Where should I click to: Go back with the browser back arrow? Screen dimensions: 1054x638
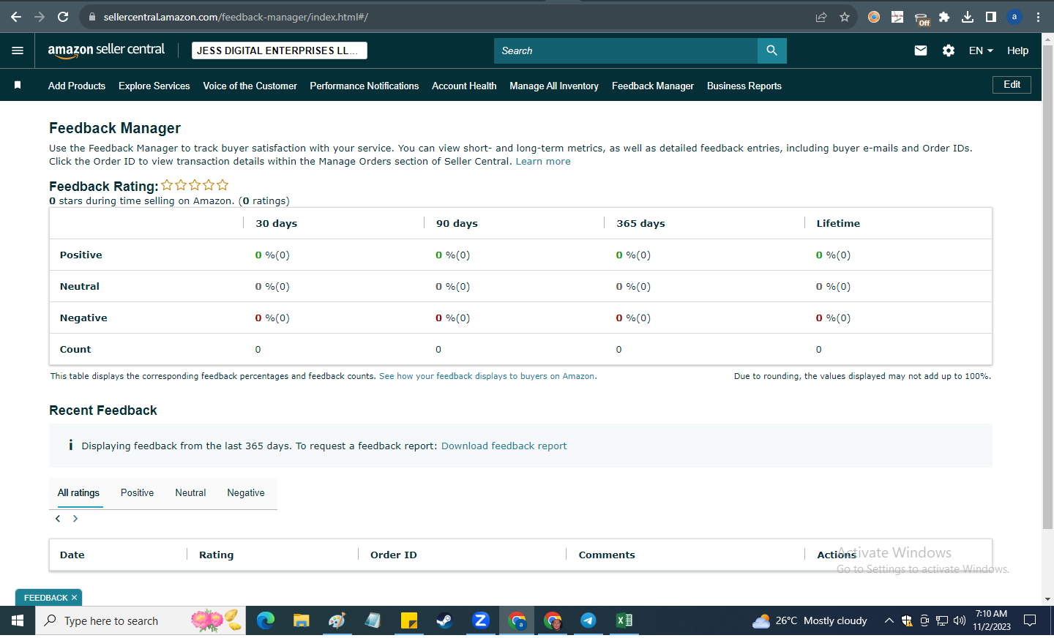[16, 17]
